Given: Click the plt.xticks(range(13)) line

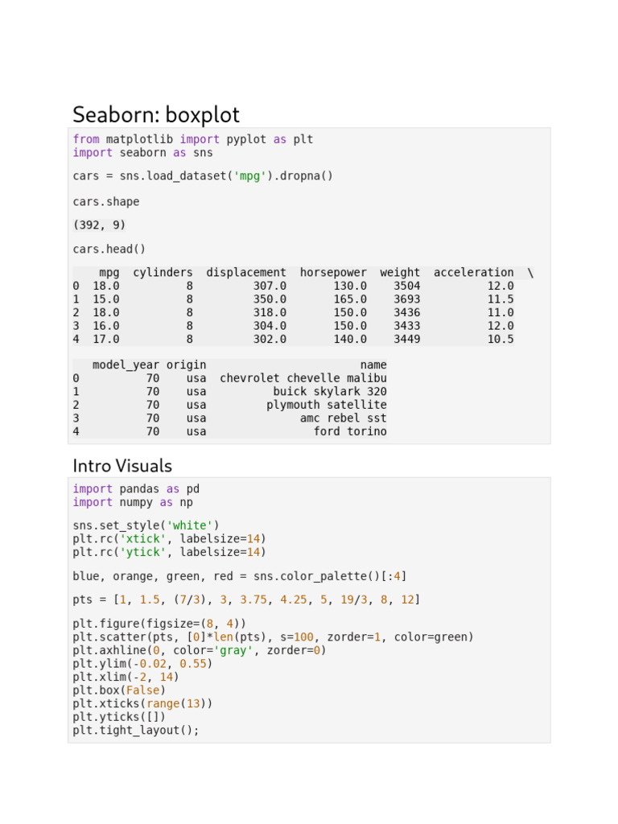Looking at the screenshot, I should pos(142,703).
